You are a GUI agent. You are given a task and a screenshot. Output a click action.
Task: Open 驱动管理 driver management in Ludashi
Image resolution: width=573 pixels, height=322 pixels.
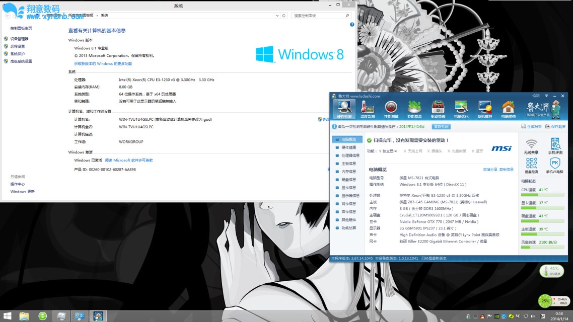[438, 109]
